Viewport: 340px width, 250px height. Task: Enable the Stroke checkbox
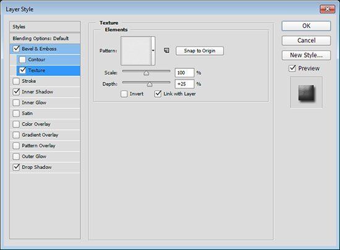pos(16,81)
